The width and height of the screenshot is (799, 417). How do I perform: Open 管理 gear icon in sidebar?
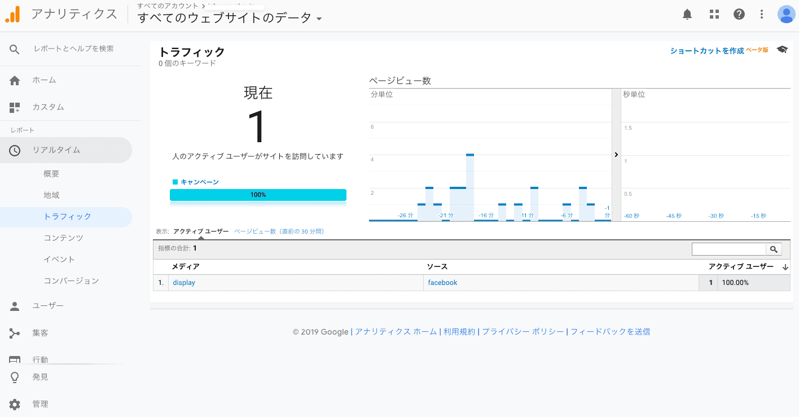tap(15, 404)
